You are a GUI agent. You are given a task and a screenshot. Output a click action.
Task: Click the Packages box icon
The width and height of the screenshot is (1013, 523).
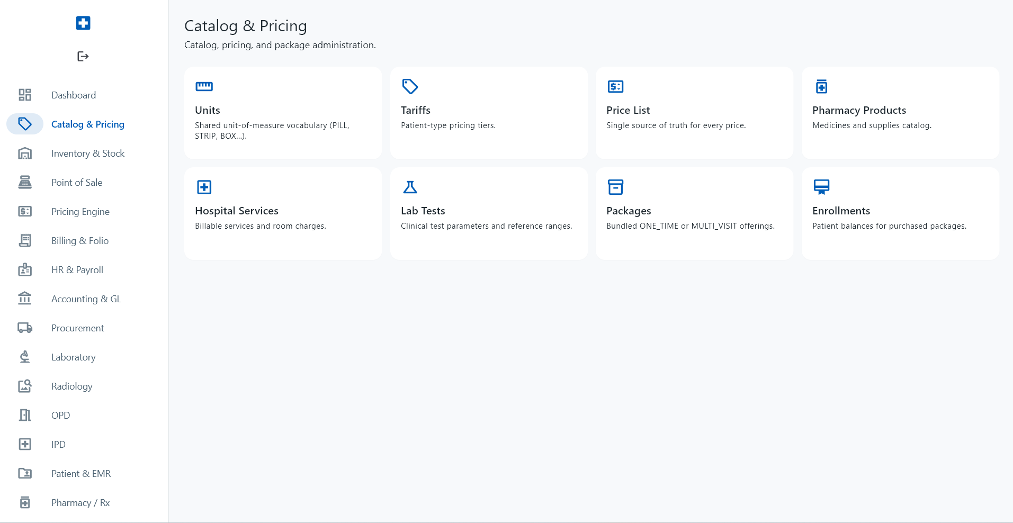(615, 187)
